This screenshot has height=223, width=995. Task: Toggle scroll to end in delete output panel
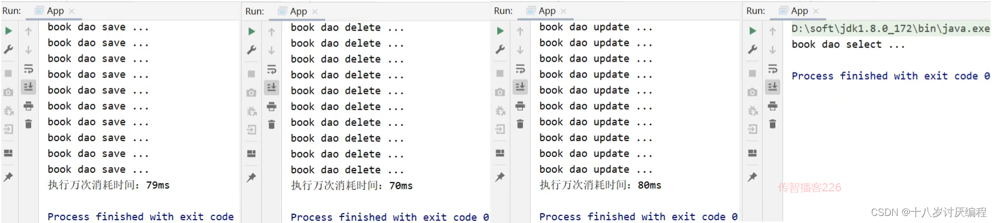(x=272, y=87)
